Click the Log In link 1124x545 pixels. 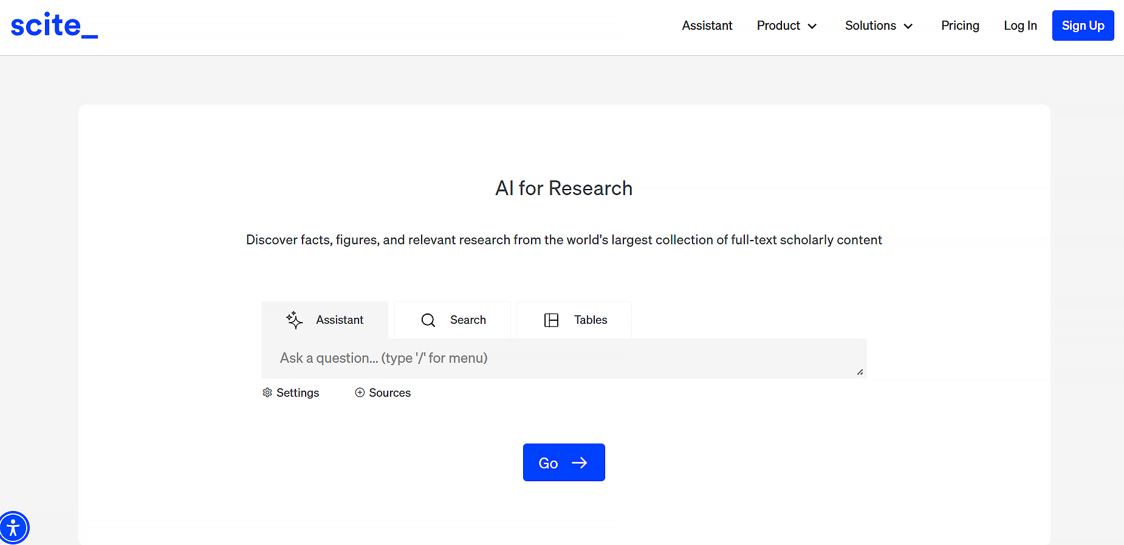point(1020,26)
